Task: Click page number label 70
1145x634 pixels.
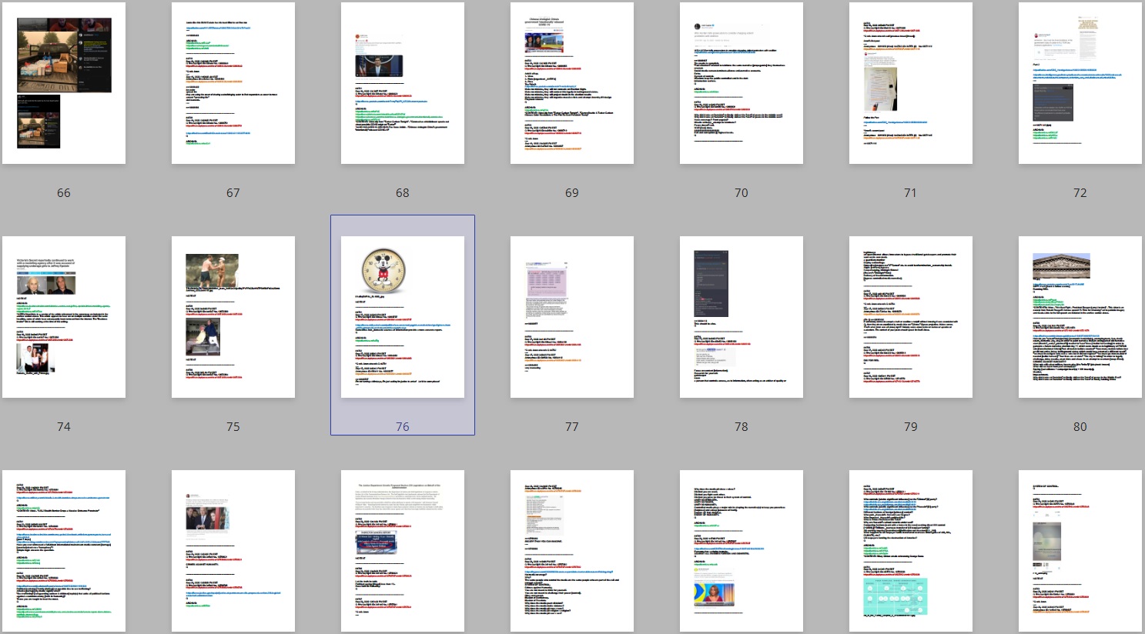Action: click(742, 193)
